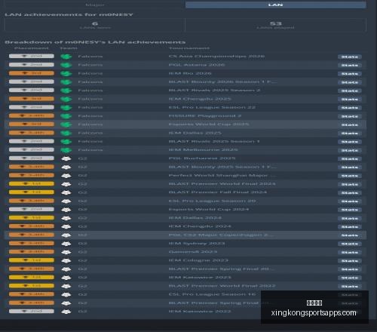The image size is (377, 332).
Task: Click the G2 logo beside IEM Katowice 2023
Action: tap(66, 278)
